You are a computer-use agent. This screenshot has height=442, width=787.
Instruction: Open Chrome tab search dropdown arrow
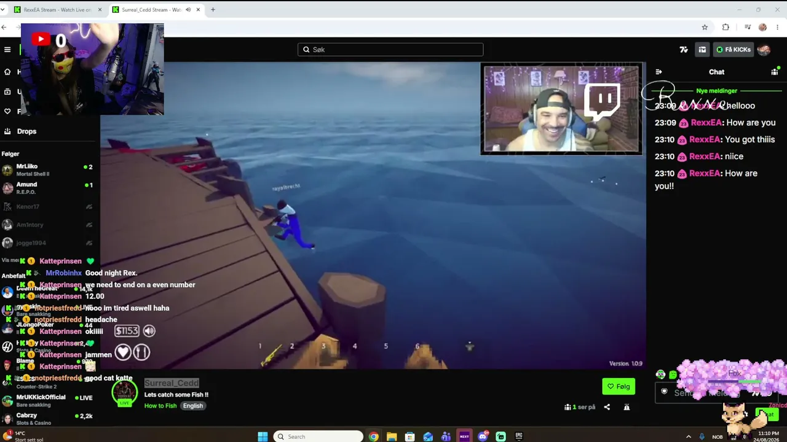(3, 10)
